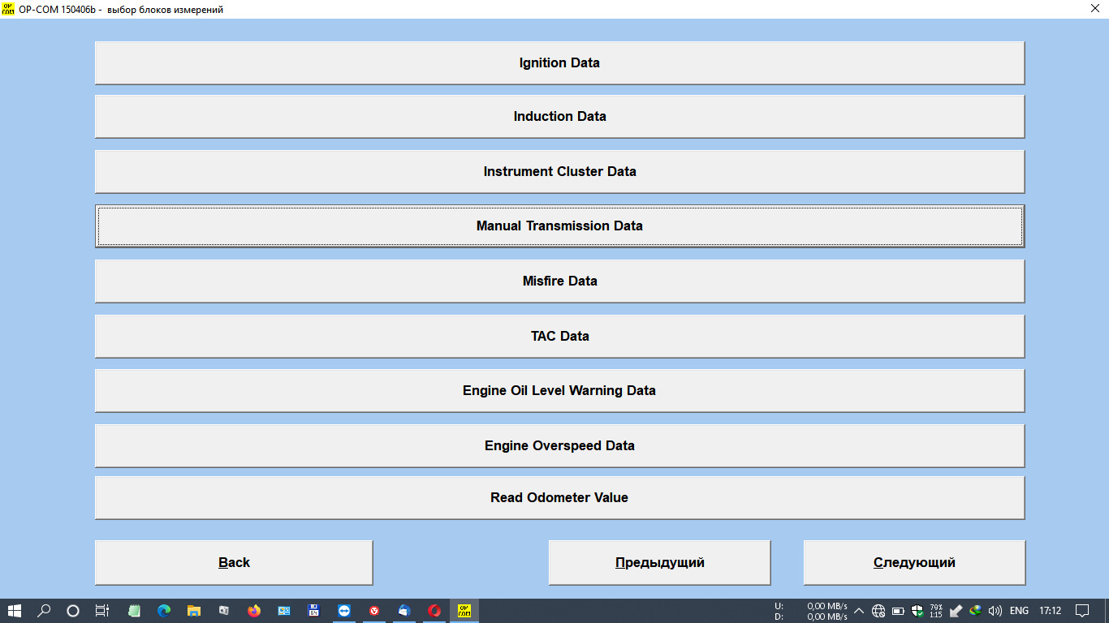
Task: Open the network status tray icon
Action: click(878, 611)
